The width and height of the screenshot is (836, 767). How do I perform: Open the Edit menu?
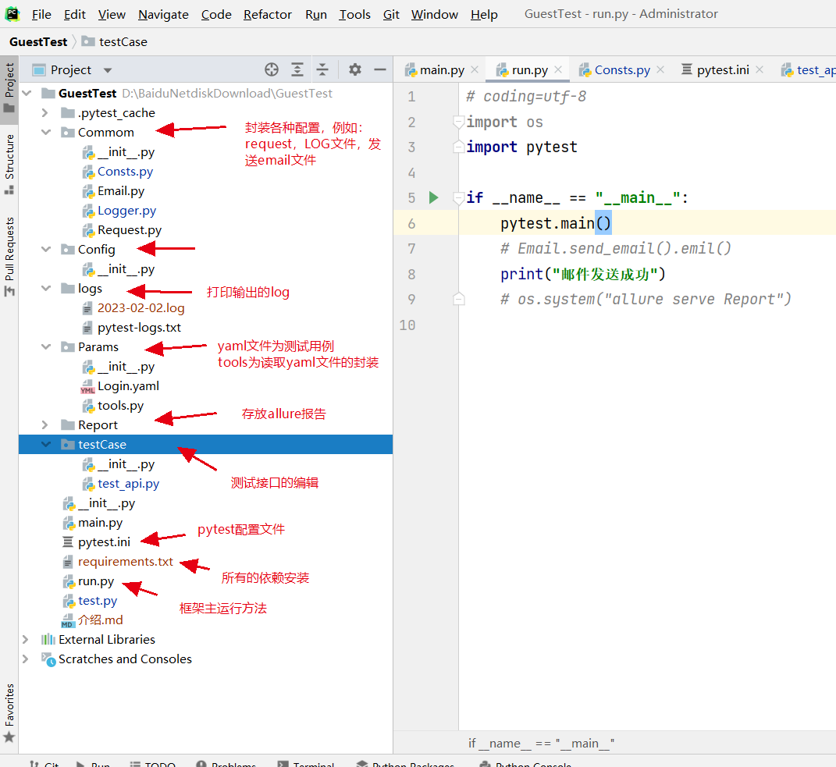click(75, 14)
